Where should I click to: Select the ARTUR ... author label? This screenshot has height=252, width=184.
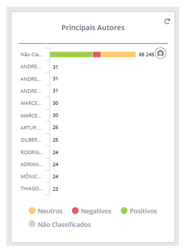[31, 128]
